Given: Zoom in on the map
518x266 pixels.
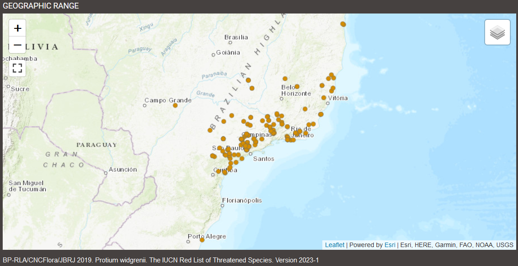Looking at the screenshot, I should pyautogui.click(x=18, y=28).
